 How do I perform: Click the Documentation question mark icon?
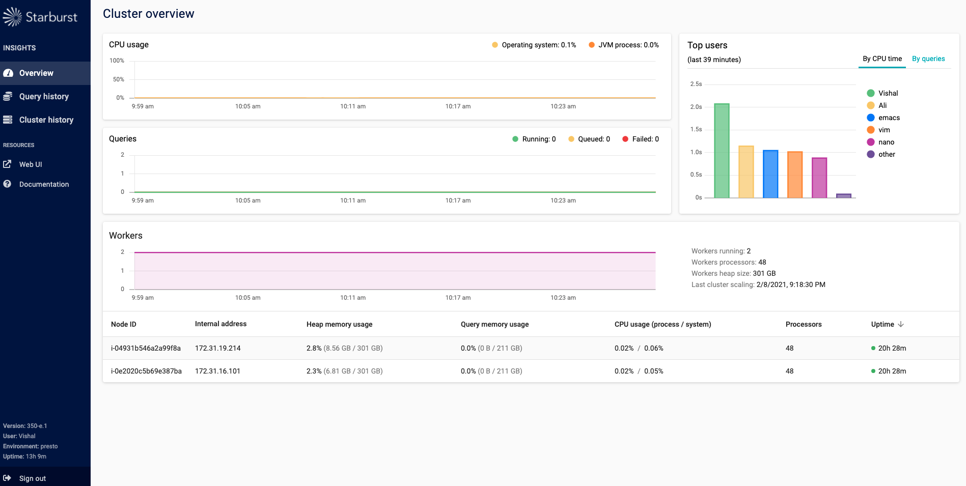pyautogui.click(x=7, y=184)
